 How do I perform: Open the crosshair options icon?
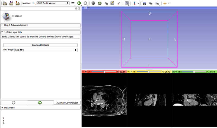point(165,3)
